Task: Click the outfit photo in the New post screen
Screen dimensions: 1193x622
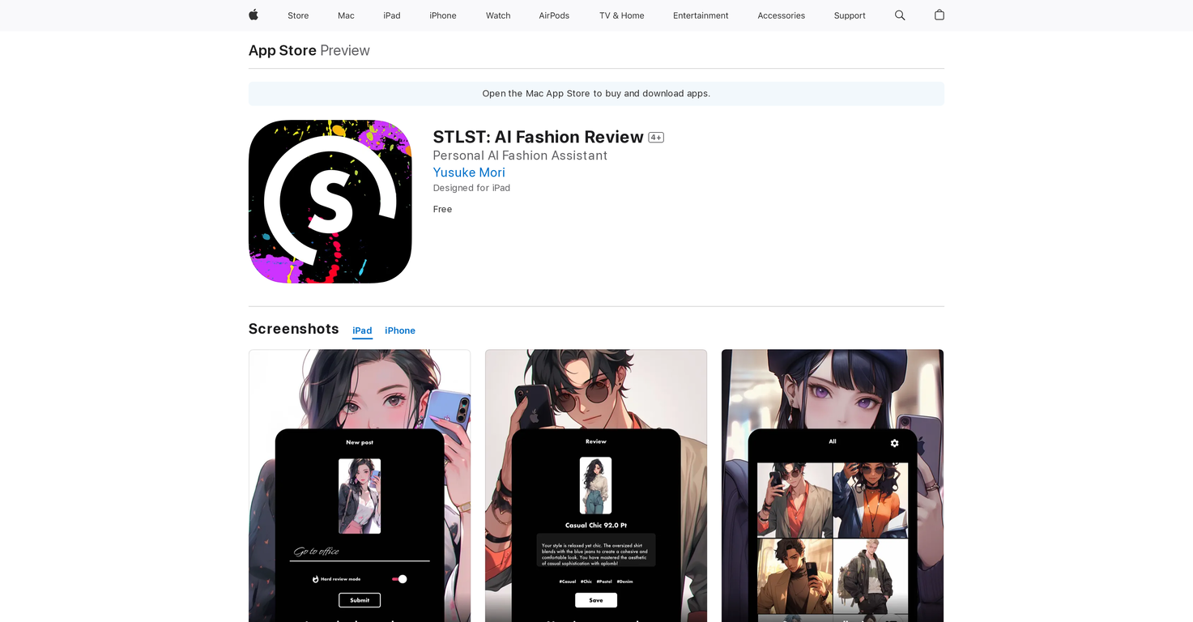Action: pos(359,495)
